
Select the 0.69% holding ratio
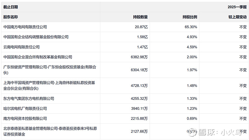click(x=192, y=119)
